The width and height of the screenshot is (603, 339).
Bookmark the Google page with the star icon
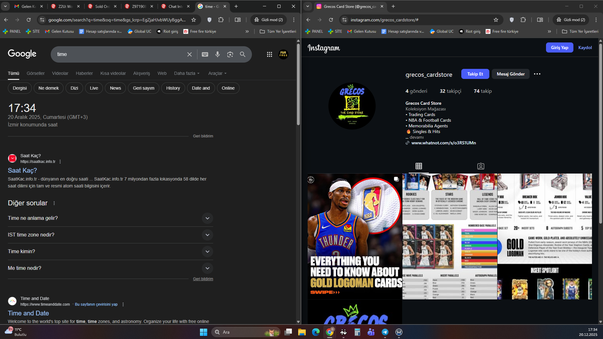pyautogui.click(x=194, y=20)
